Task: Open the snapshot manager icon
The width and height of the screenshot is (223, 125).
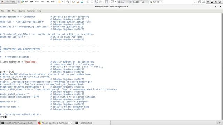Action: coord(82,2)
